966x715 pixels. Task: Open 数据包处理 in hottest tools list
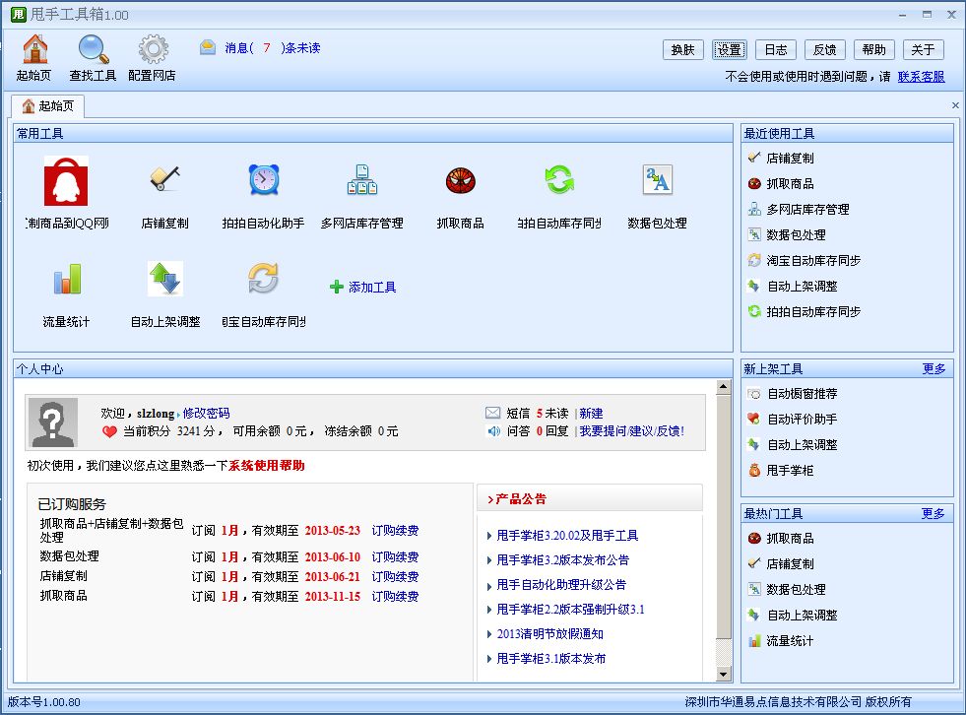787,590
